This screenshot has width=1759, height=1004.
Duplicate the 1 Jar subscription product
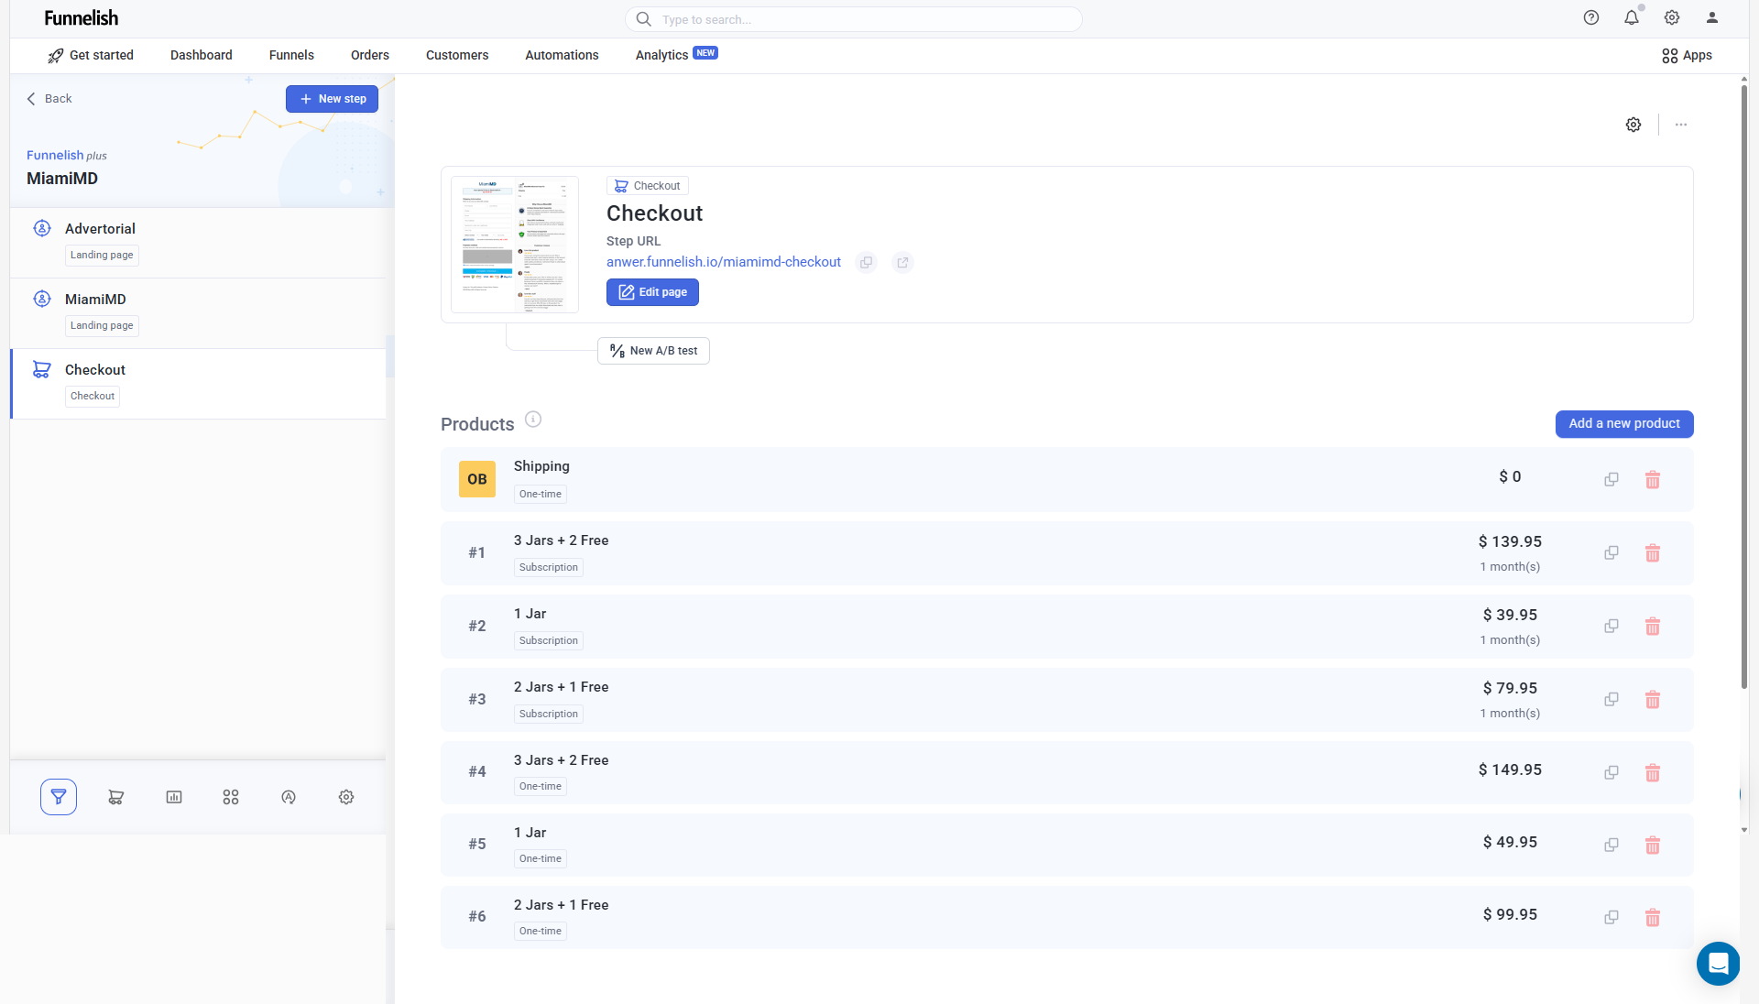tap(1611, 627)
